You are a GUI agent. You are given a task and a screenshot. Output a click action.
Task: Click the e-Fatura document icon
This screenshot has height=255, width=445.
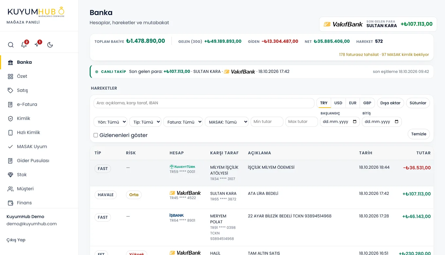[x=10, y=104]
